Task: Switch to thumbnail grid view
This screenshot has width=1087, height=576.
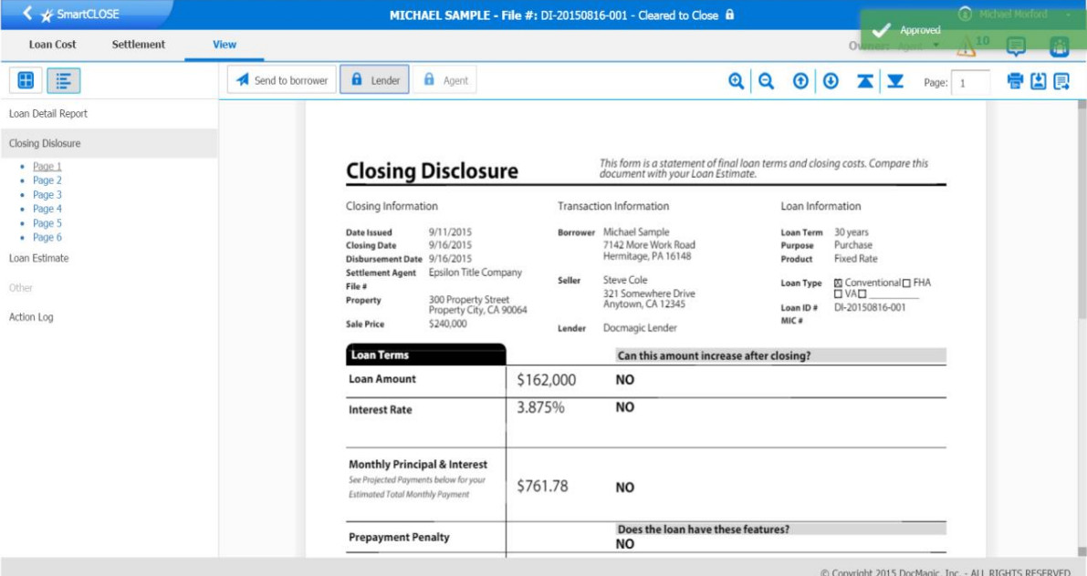Action: pyautogui.click(x=26, y=80)
